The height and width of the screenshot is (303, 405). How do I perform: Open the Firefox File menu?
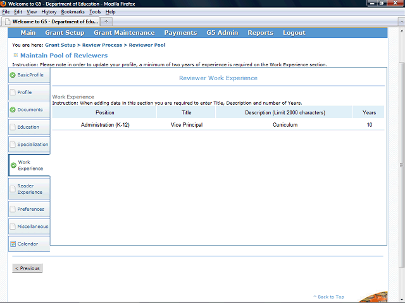6,12
